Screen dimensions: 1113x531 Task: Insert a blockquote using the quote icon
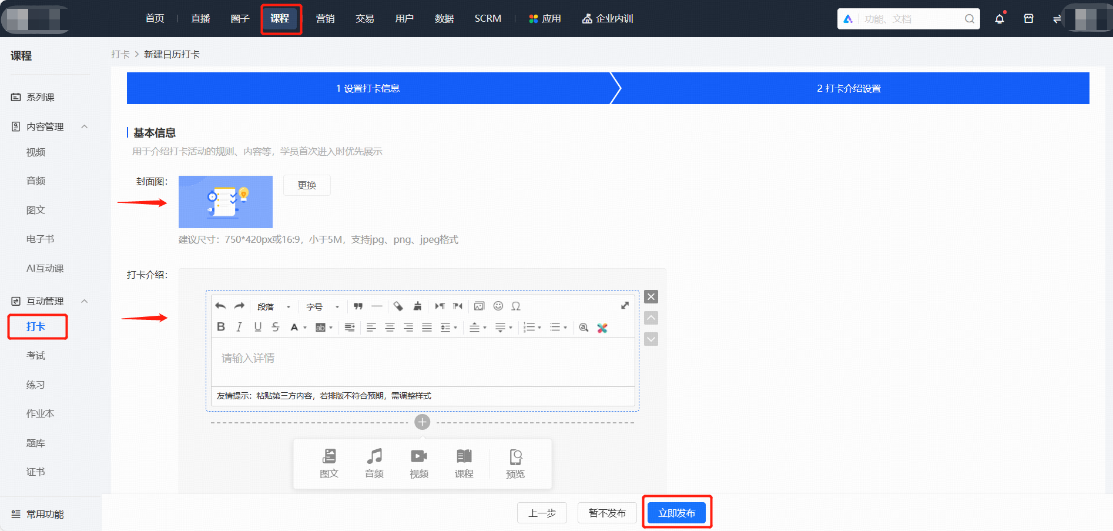coord(358,306)
